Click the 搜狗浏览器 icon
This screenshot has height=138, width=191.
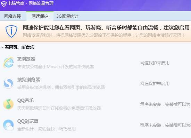pos(8,83)
